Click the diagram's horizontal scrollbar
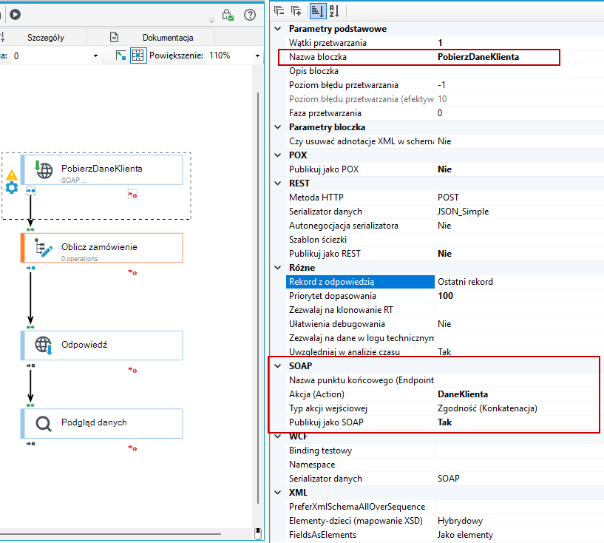The image size is (604, 543). [x=111, y=534]
